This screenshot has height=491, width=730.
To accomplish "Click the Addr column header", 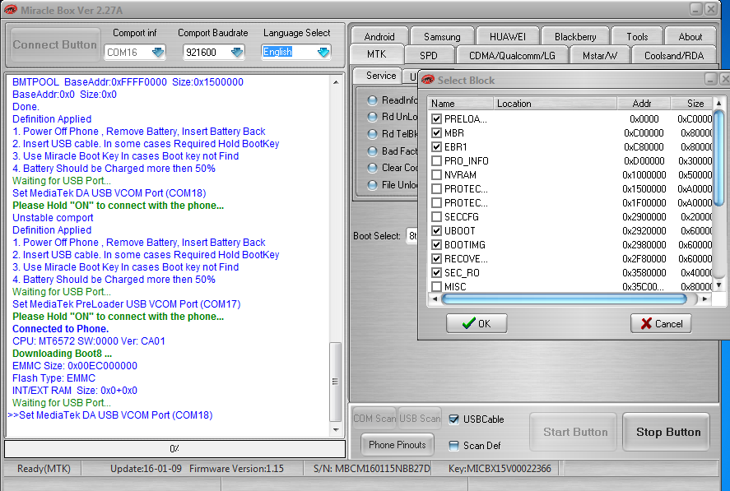I will coord(644,104).
